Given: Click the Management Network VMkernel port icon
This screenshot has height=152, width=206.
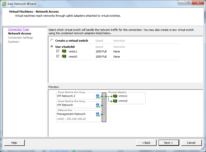Looking at the screenshot, I should pyautogui.click(x=98, y=114).
